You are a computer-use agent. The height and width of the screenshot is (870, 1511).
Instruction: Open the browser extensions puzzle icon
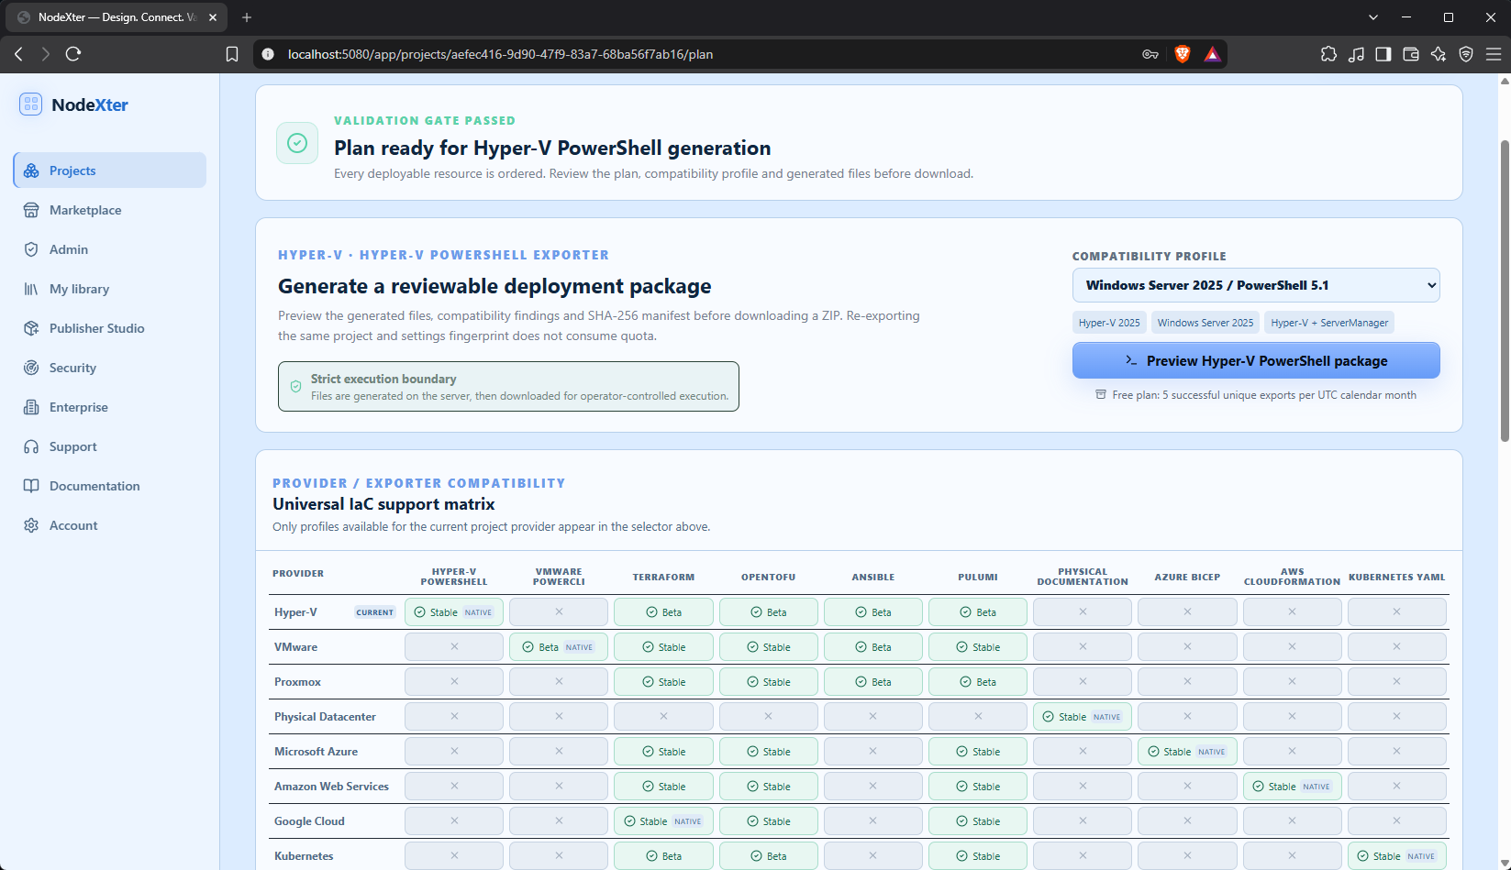click(x=1328, y=54)
